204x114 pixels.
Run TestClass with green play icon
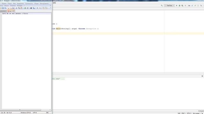(x=177, y=6)
